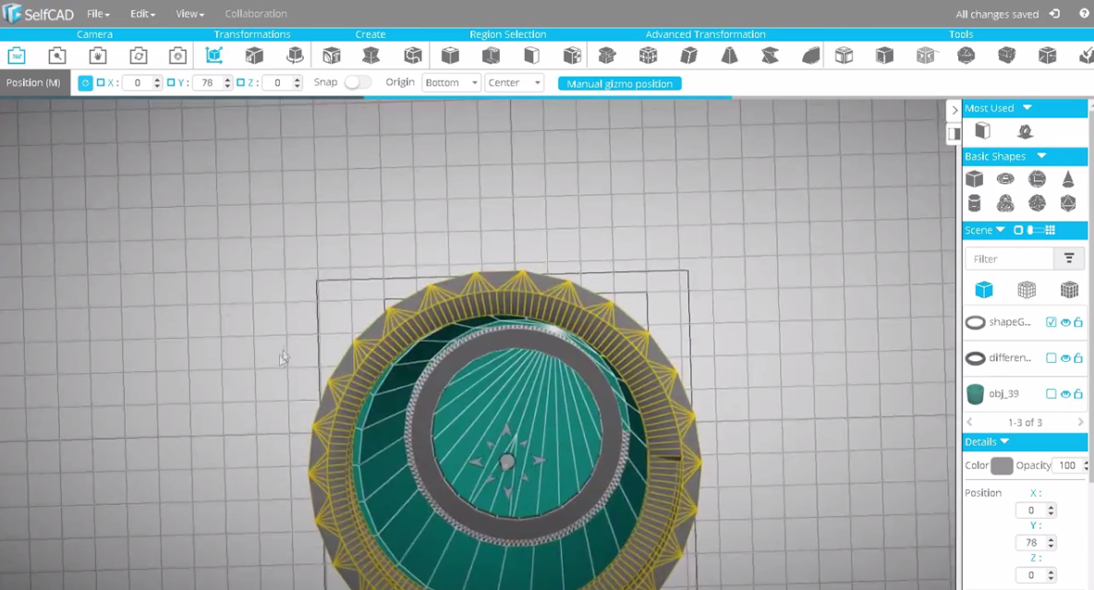Adjust the Scene list size slider
Image resolution: width=1094 pixels, height=590 pixels.
[1036, 229]
